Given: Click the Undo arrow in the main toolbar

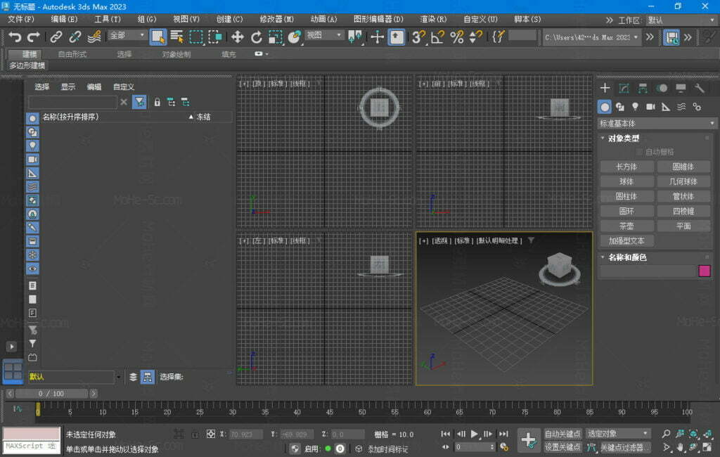Looking at the screenshot, I should (15, 37).
